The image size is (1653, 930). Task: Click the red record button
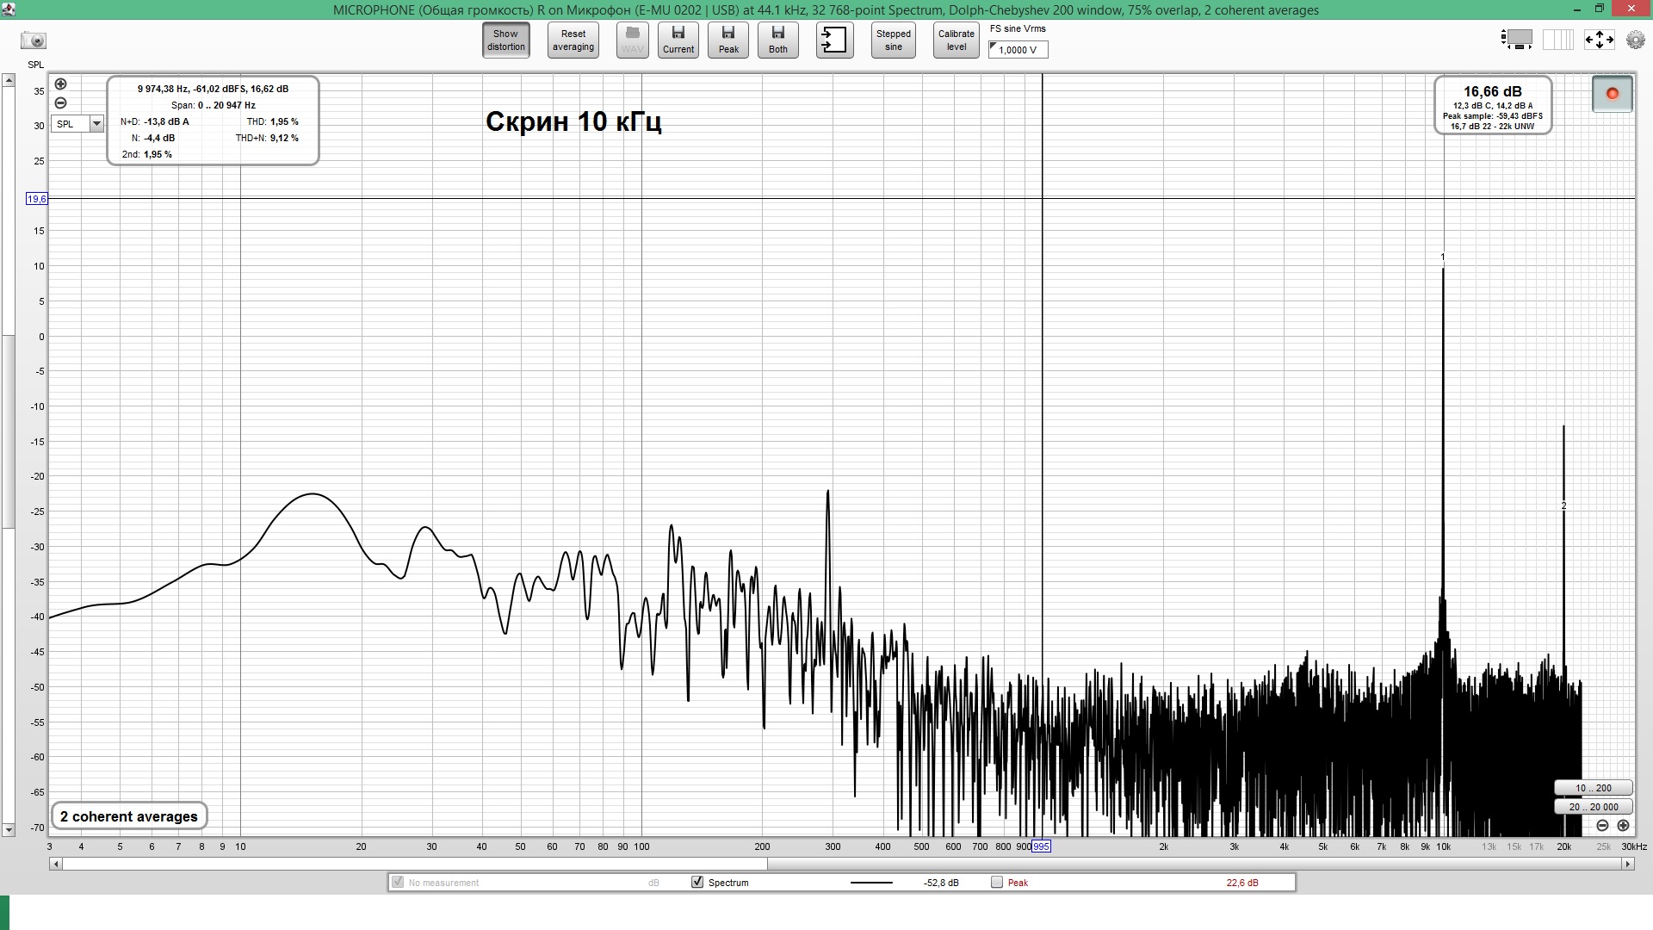(1612, 94)
